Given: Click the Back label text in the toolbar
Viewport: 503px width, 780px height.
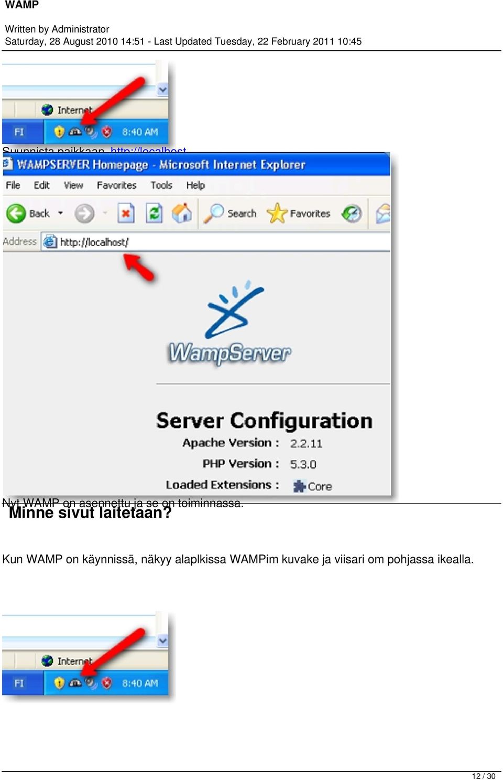Looking at the screenshot, I should (x=39, y=213).
